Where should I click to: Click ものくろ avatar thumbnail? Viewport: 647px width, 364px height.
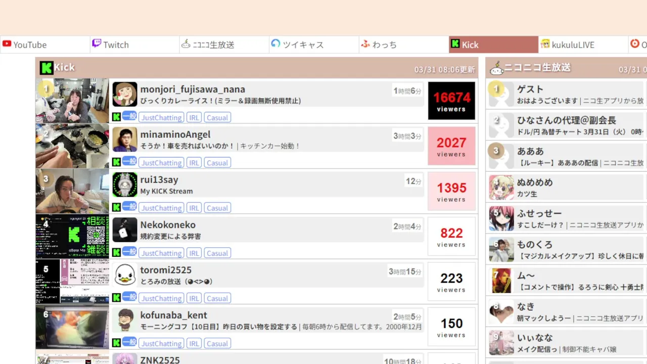tap(501, 250)
